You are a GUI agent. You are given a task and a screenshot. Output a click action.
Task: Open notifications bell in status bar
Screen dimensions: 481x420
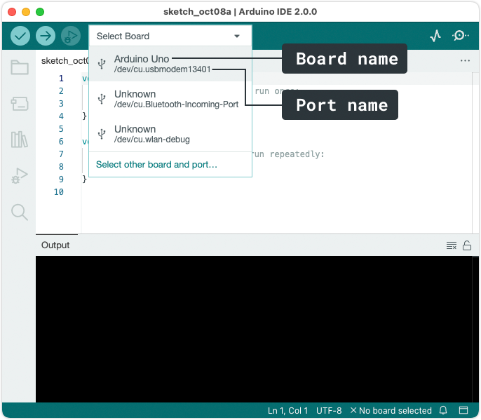pyautogui.click(x=443, y=410)
